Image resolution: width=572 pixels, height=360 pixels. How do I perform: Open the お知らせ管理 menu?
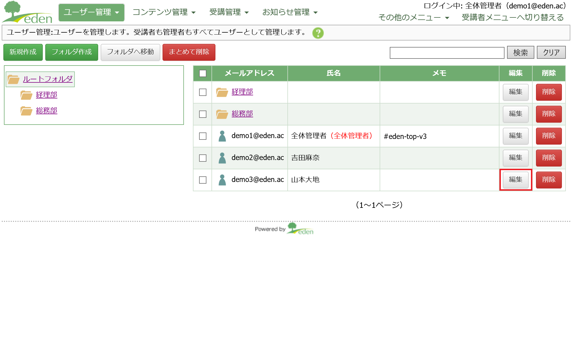[290, 12]
